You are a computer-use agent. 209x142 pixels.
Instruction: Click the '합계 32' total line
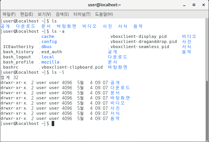pyautogui.click(x=9, y=77)
